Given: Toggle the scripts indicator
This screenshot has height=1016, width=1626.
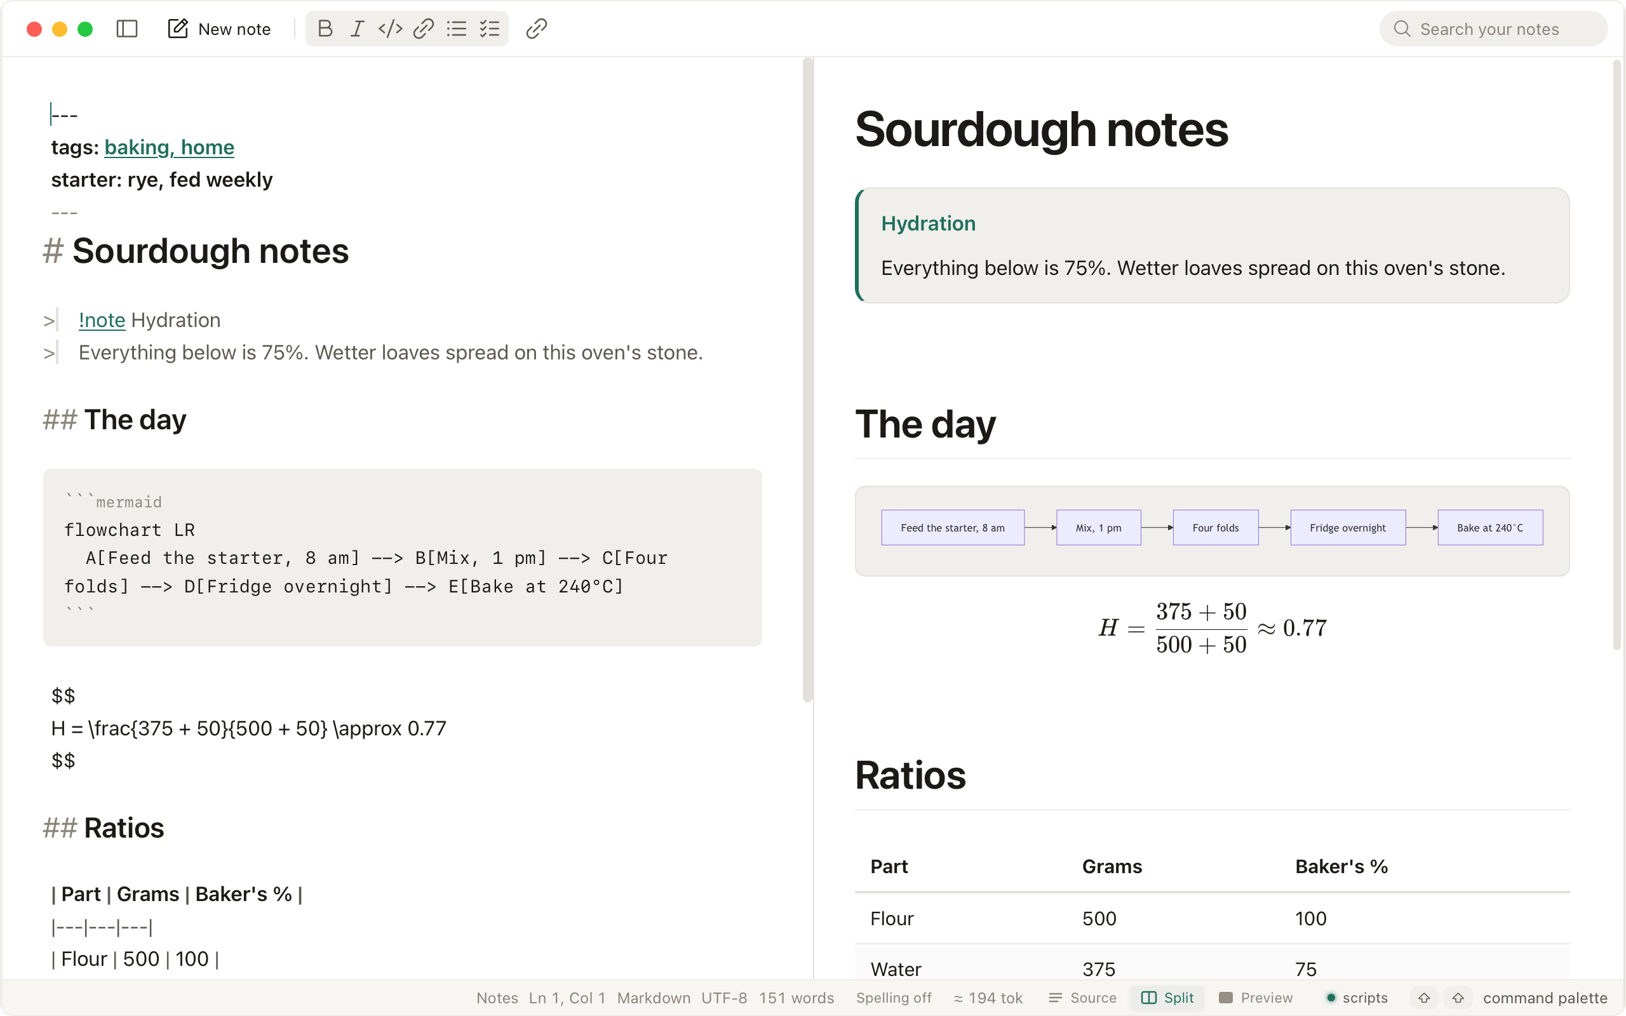Looking at the screenshot, I should click(x=1357, y=998).
